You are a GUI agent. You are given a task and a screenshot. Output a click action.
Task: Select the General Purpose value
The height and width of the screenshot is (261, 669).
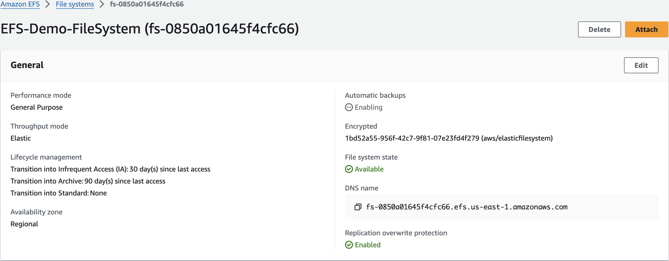(37, 107)
